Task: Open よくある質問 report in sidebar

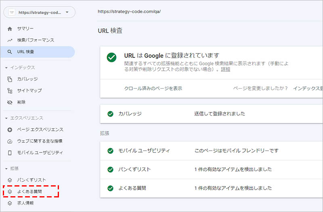Action: coord(29,191)
